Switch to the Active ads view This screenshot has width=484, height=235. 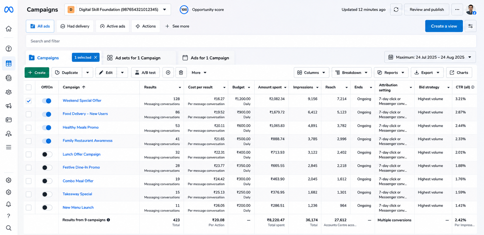click(x=113, y=26)
